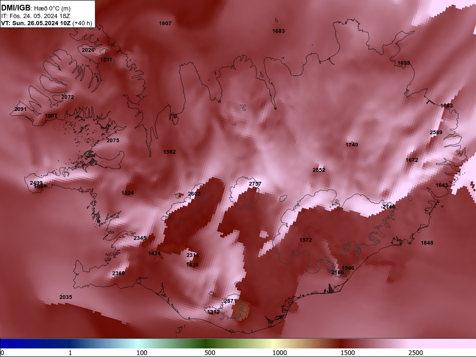The image size is (476, 357).
Task: Click the map value 1546
Action: pos(348,268)
